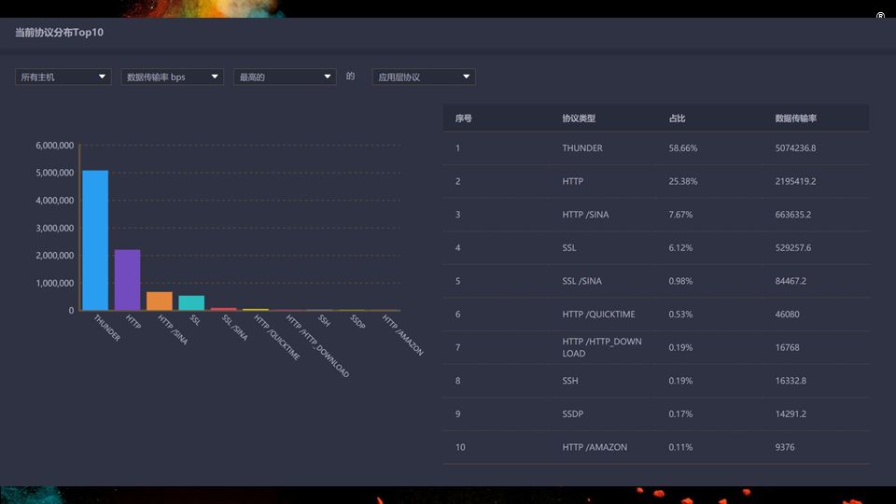Expand the 数据传输率 bps metric dropdown
Image resolution: width=896 pixels, height=504 pixels.
[x=173, y=77]
